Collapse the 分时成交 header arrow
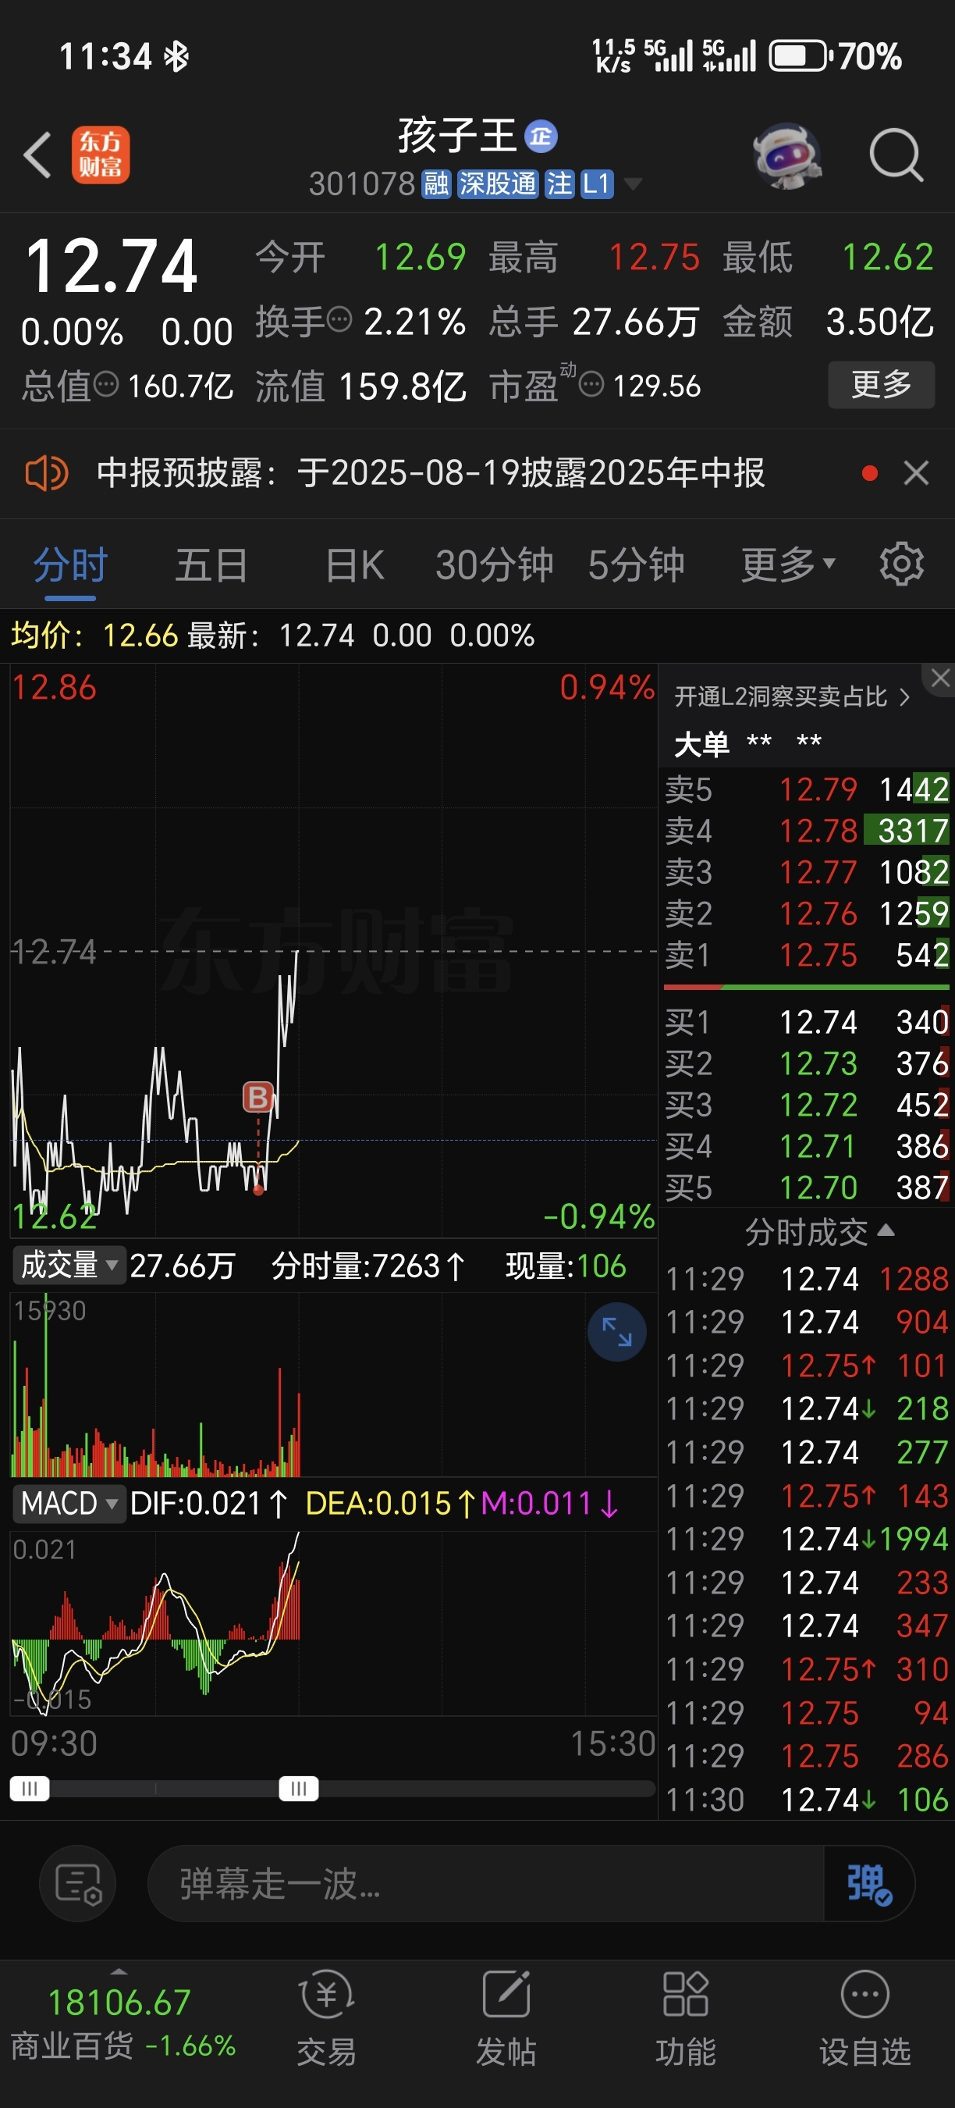The width and height of the screenshot is (955, 2108). pos(886,1230)
